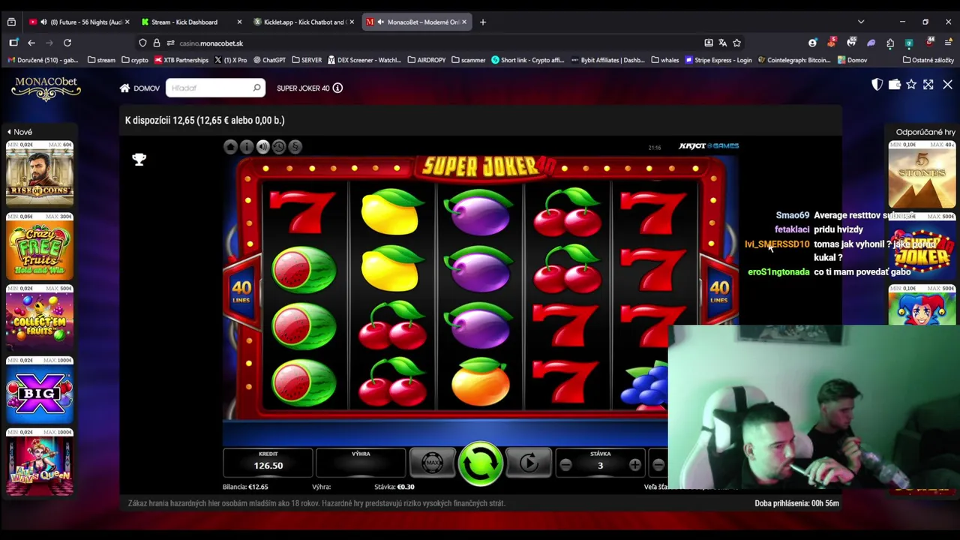The image size is (960, 540).
Task: Open XTB Partnerships bookmark
Action: (x=181, y=60)
